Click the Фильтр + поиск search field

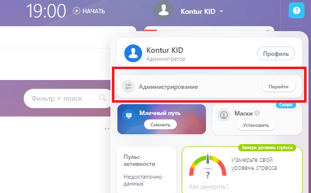click(x=68, y=98)
